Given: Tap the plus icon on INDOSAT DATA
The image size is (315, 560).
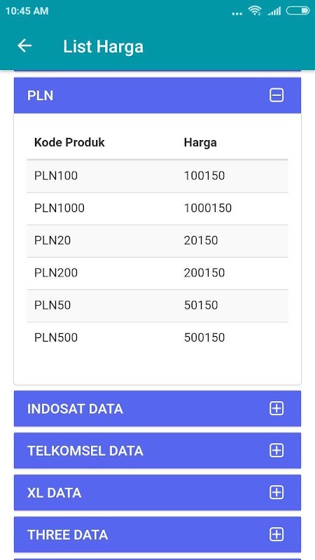Looking at the screenshot, I should tap(276, 409).
